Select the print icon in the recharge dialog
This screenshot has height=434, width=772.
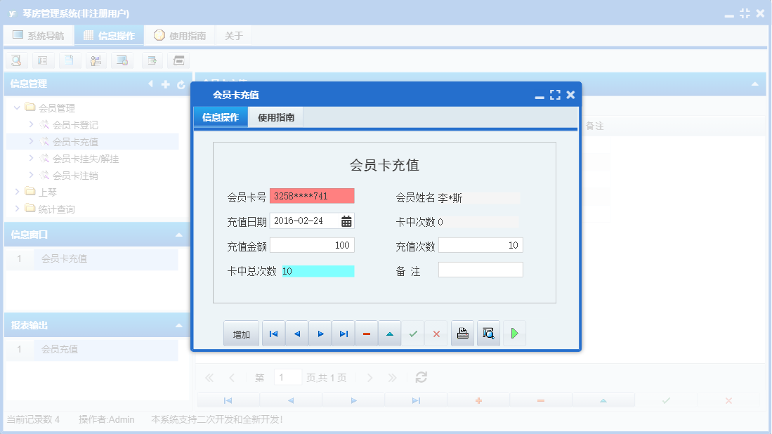pos(462,333)
